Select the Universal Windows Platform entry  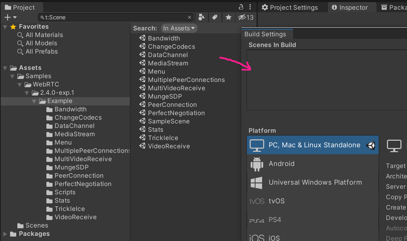point(315,182)
